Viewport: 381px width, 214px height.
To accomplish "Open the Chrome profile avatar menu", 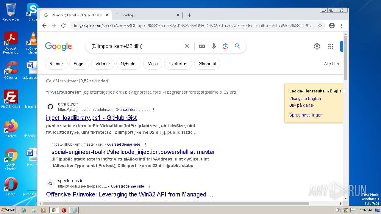I will point(332,26).
